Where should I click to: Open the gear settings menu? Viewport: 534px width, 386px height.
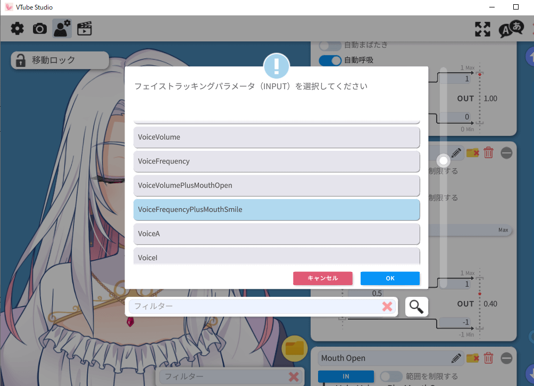[18, 29]
